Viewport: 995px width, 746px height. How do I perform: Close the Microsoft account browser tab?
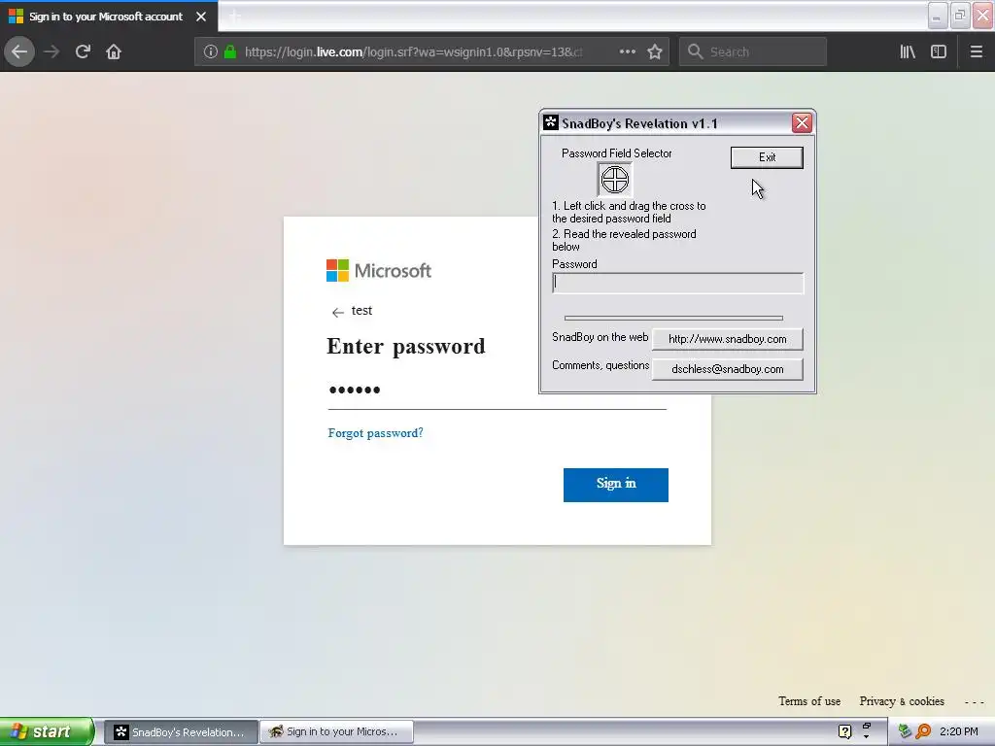click(x=201, y=17)
